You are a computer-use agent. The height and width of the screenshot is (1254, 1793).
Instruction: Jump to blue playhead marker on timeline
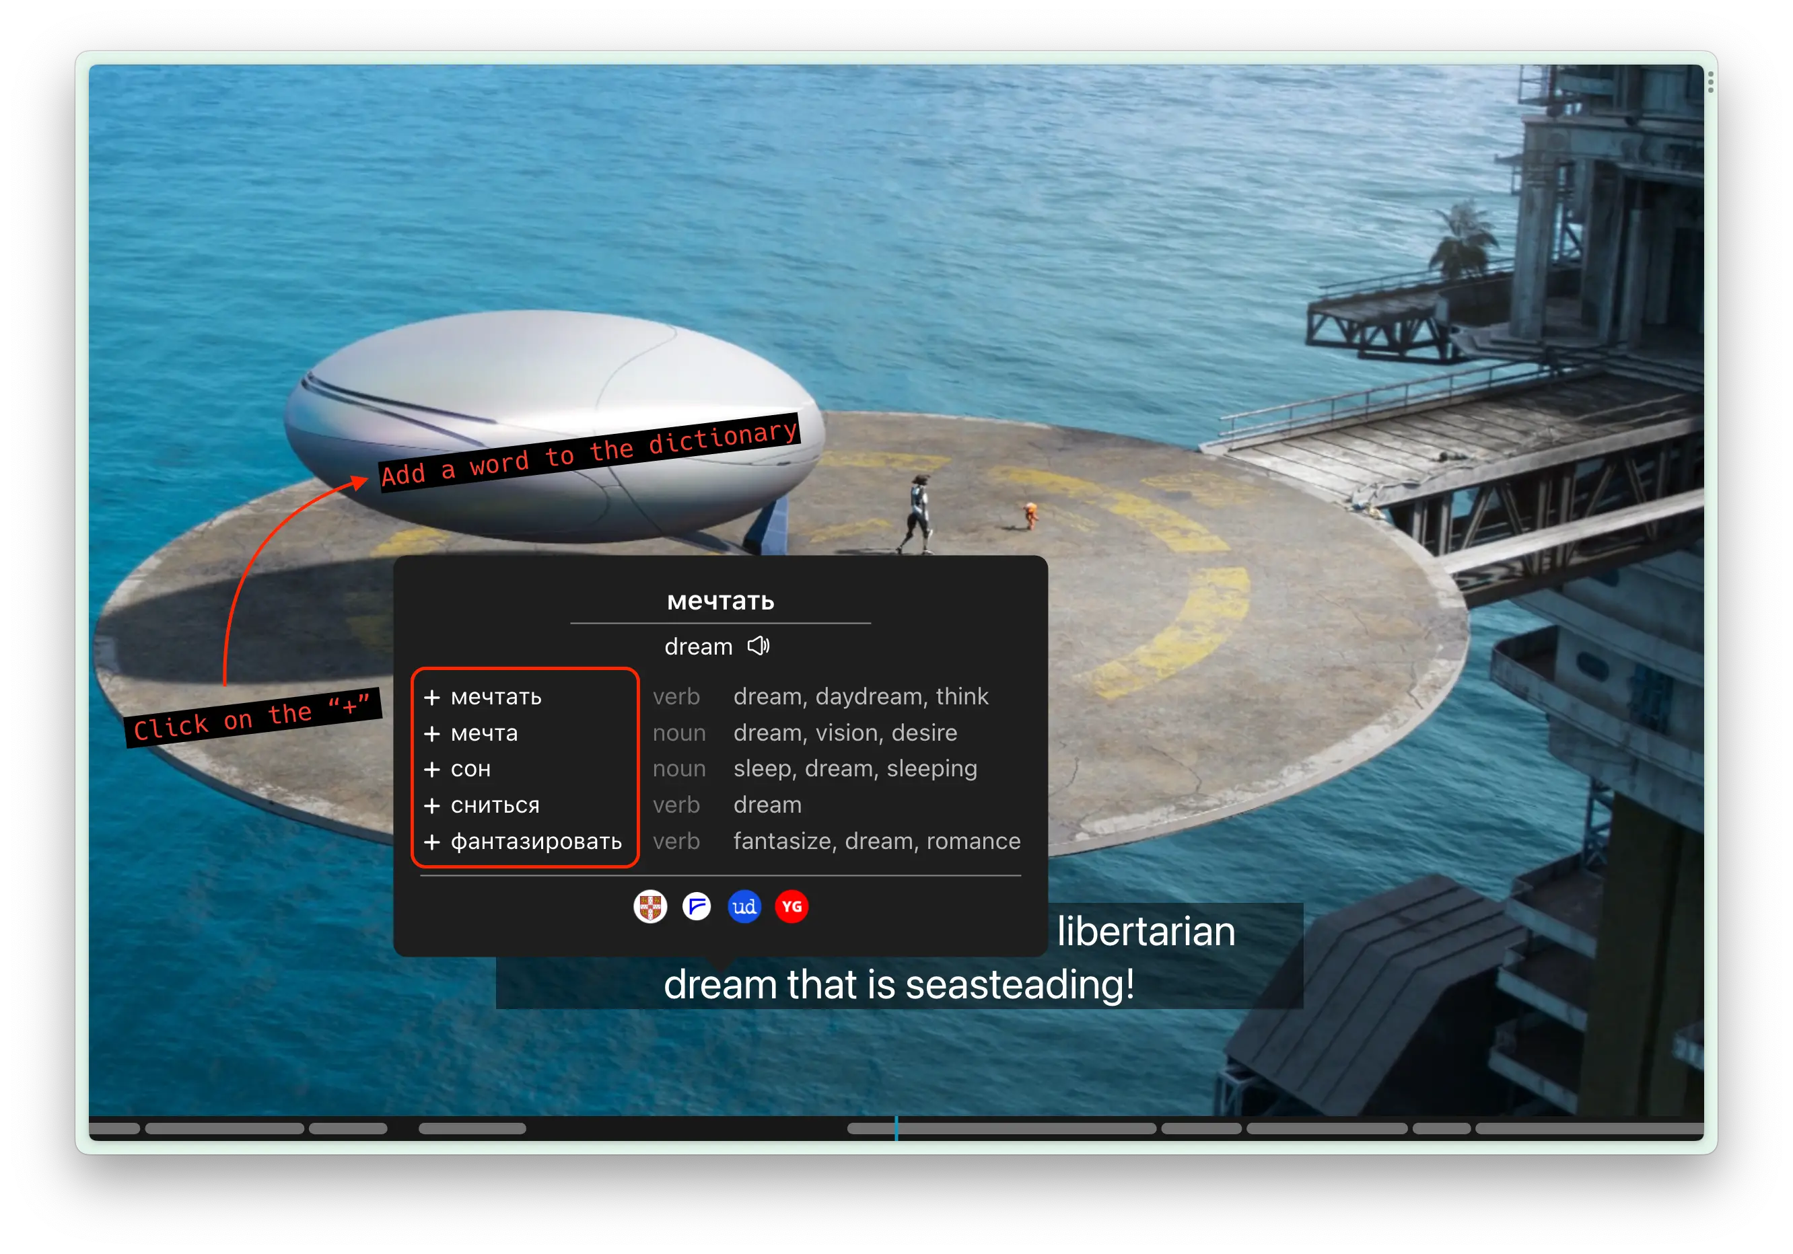896,1128
